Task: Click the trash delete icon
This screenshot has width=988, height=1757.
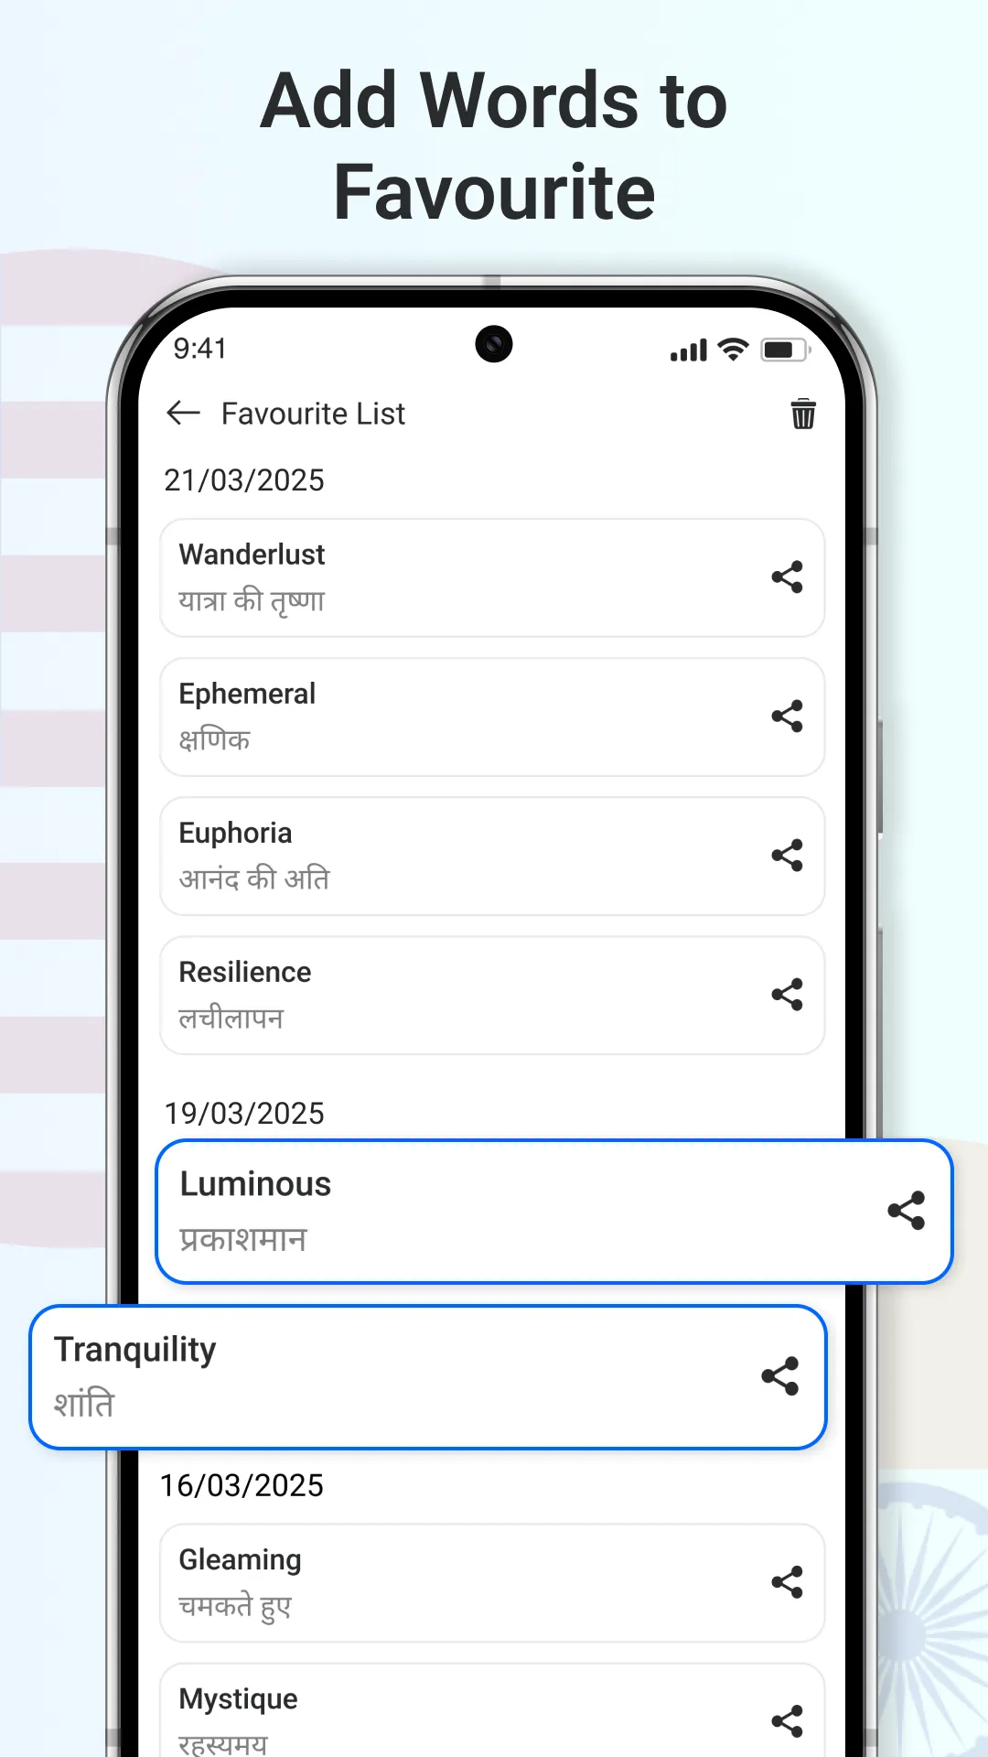Action: pyautogui.click(x=803, y=414)
